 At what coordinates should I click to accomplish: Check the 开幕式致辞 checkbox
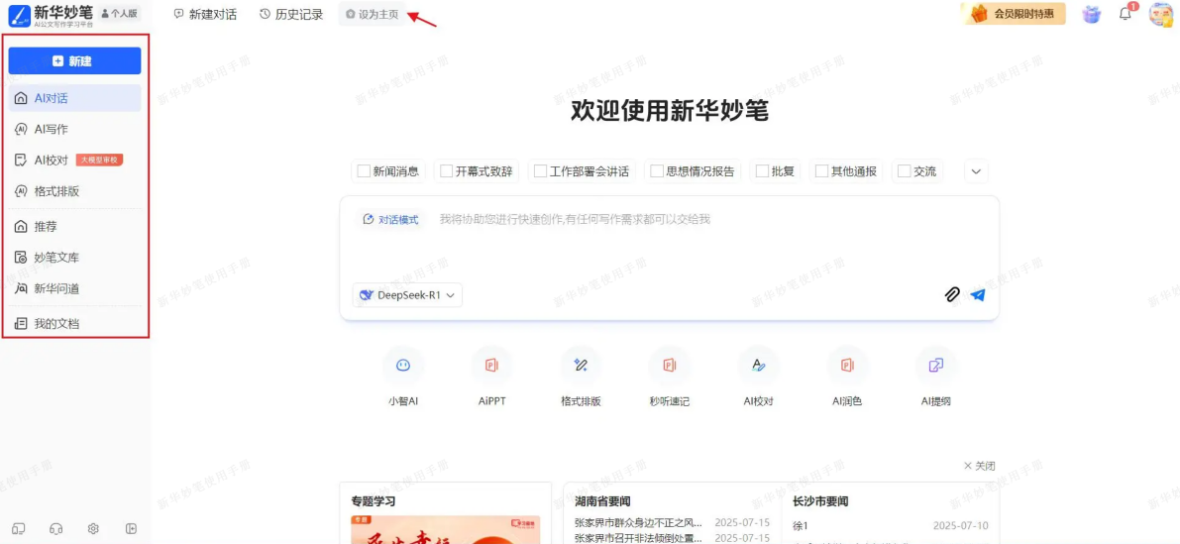(446, 171)
